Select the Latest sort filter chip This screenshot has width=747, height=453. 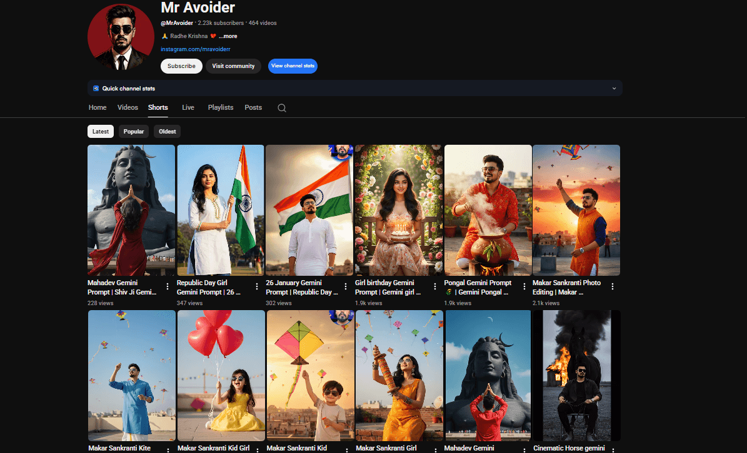(101, 132)
